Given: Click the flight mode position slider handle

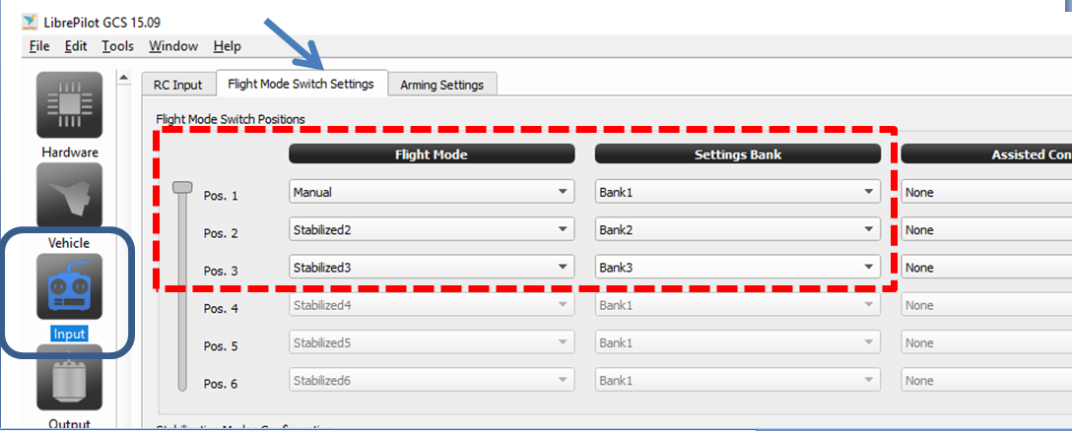Looking at the screenshot, I should 181,187.
